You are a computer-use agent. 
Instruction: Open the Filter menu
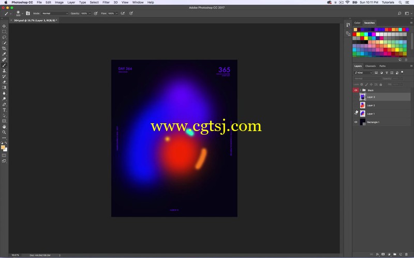tap(106, 2)
